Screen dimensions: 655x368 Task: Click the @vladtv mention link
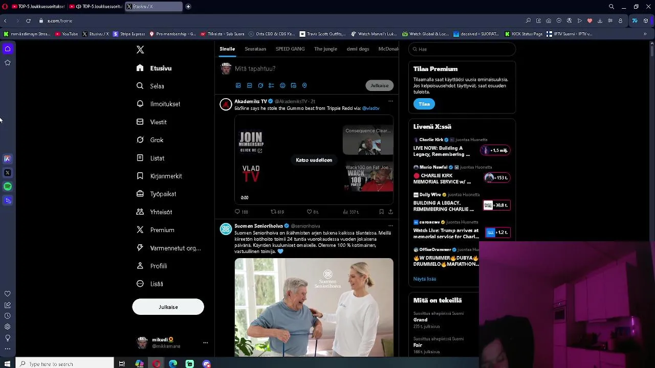[370, 108]
